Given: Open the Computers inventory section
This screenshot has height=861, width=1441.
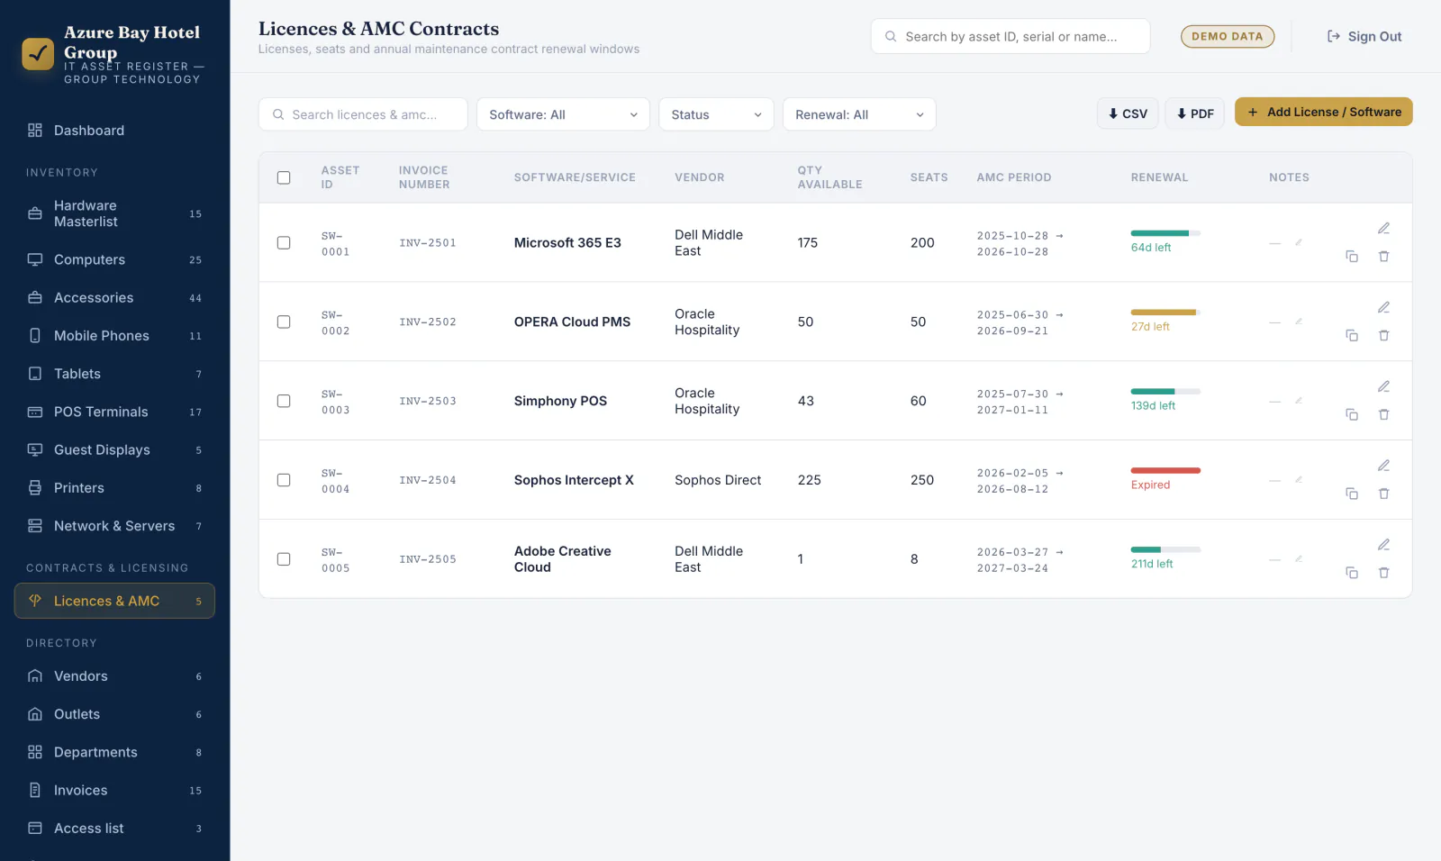Looking at the screenshot, I should tap(114, 259).
